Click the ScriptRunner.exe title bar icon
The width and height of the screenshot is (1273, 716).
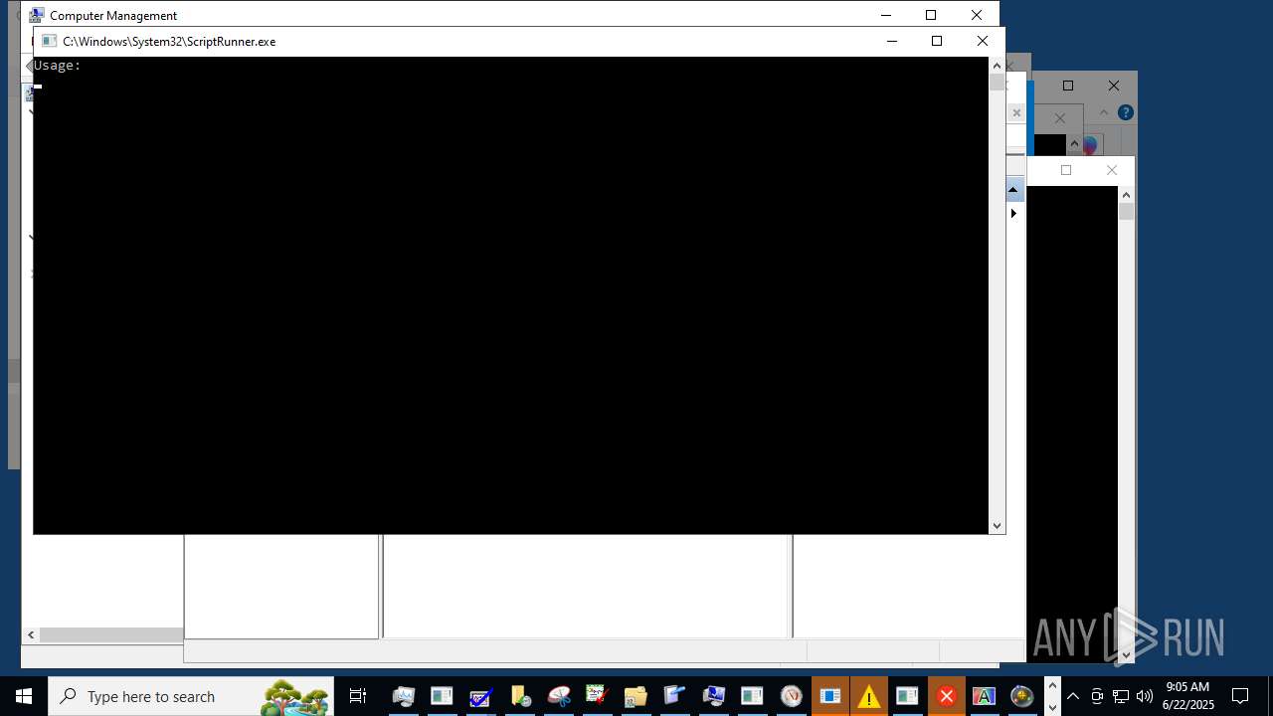(49, 41)
